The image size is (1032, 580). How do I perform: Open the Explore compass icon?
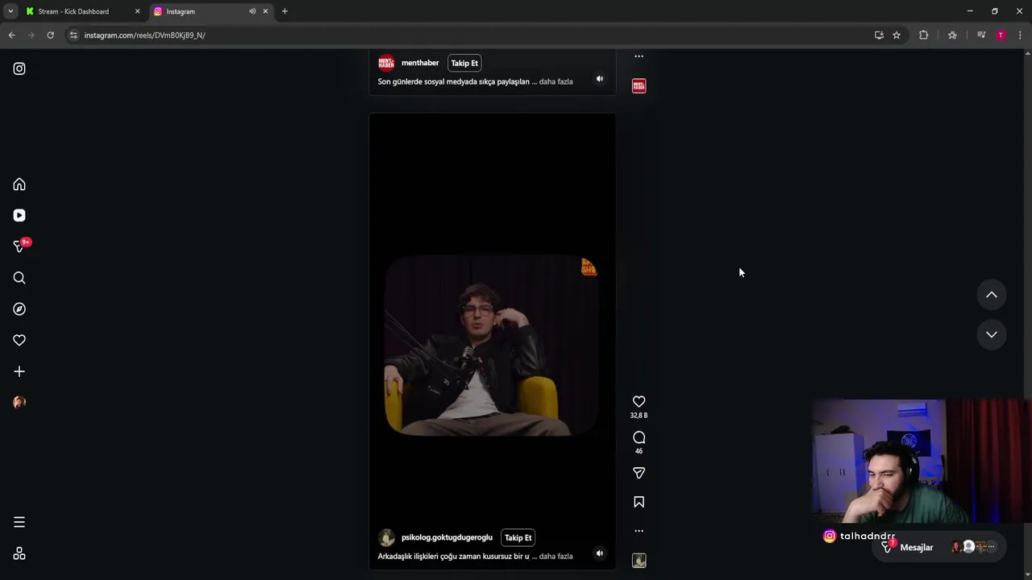pos(19,309)
